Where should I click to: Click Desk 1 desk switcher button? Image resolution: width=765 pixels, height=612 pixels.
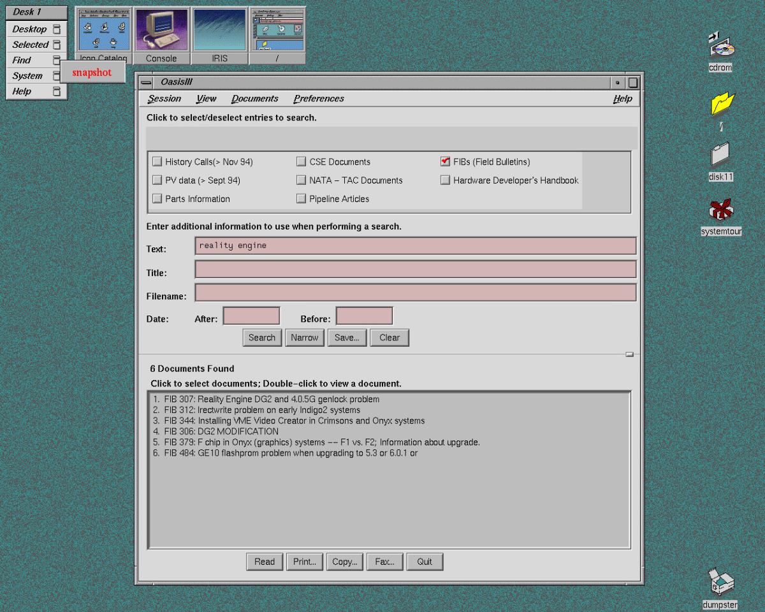(36, 12)
